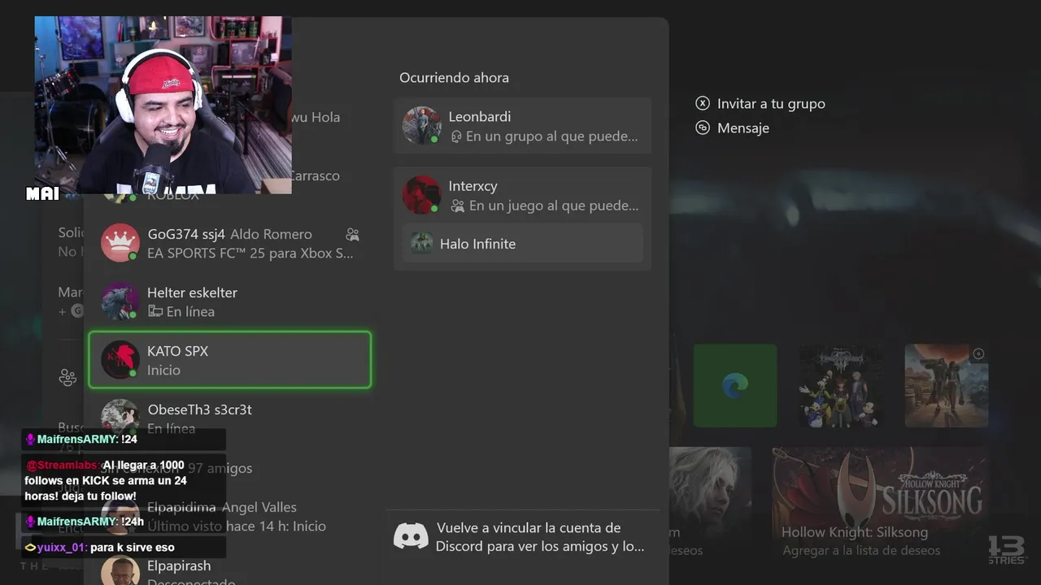Click the device icon beside En línea under Helter eskelter
1041x585 pixels.
[155, 311]
